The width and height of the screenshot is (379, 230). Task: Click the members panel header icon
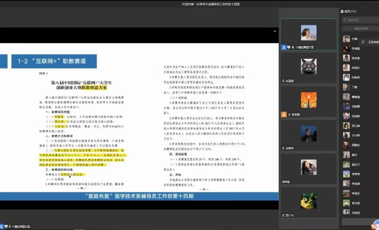342,11
